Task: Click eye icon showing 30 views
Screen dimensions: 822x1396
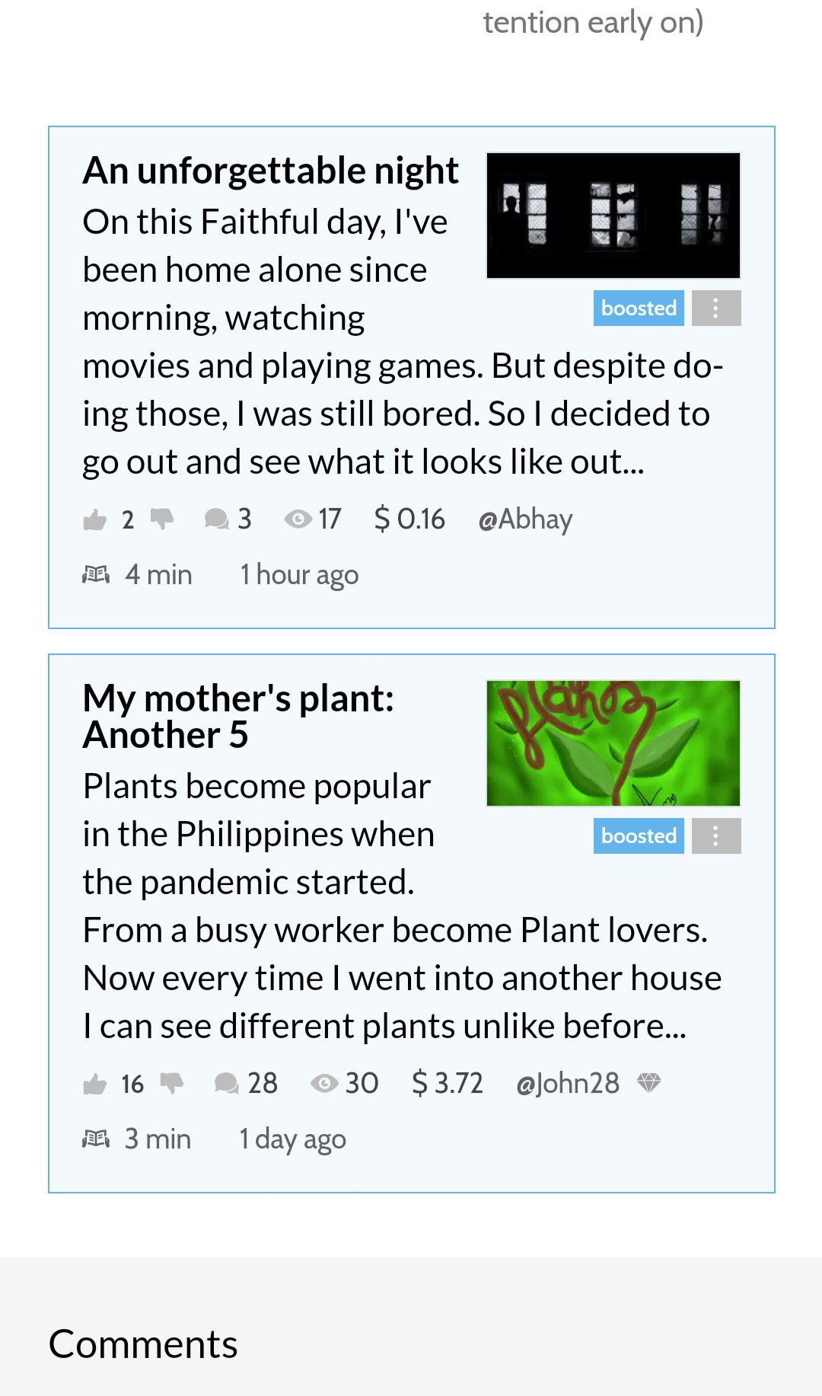Action: click(x=324, y=1083)
